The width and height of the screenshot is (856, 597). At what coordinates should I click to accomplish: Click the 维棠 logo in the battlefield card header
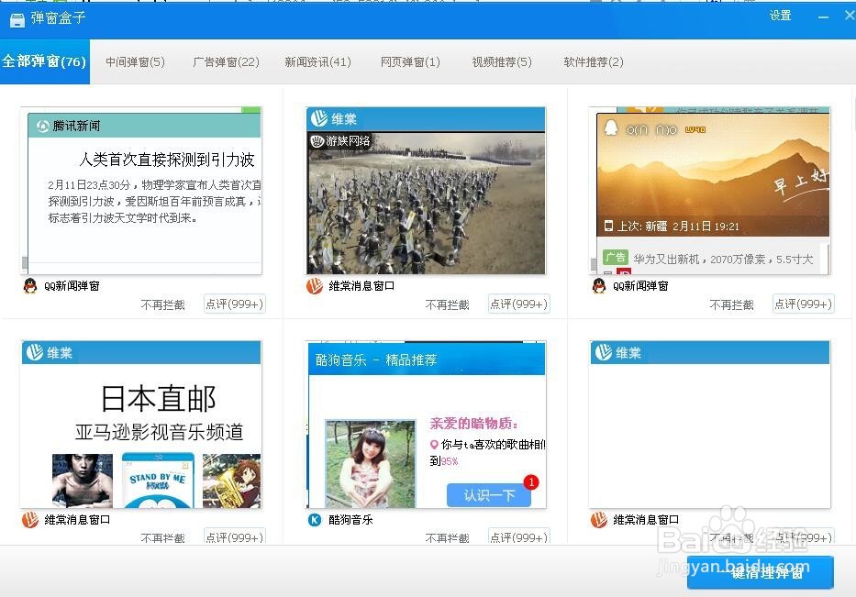tap(318, 118)
